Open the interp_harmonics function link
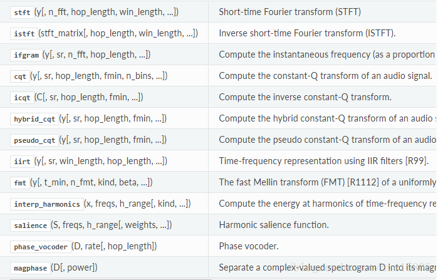This screenshot has width=438, height=280. [47, 204]
